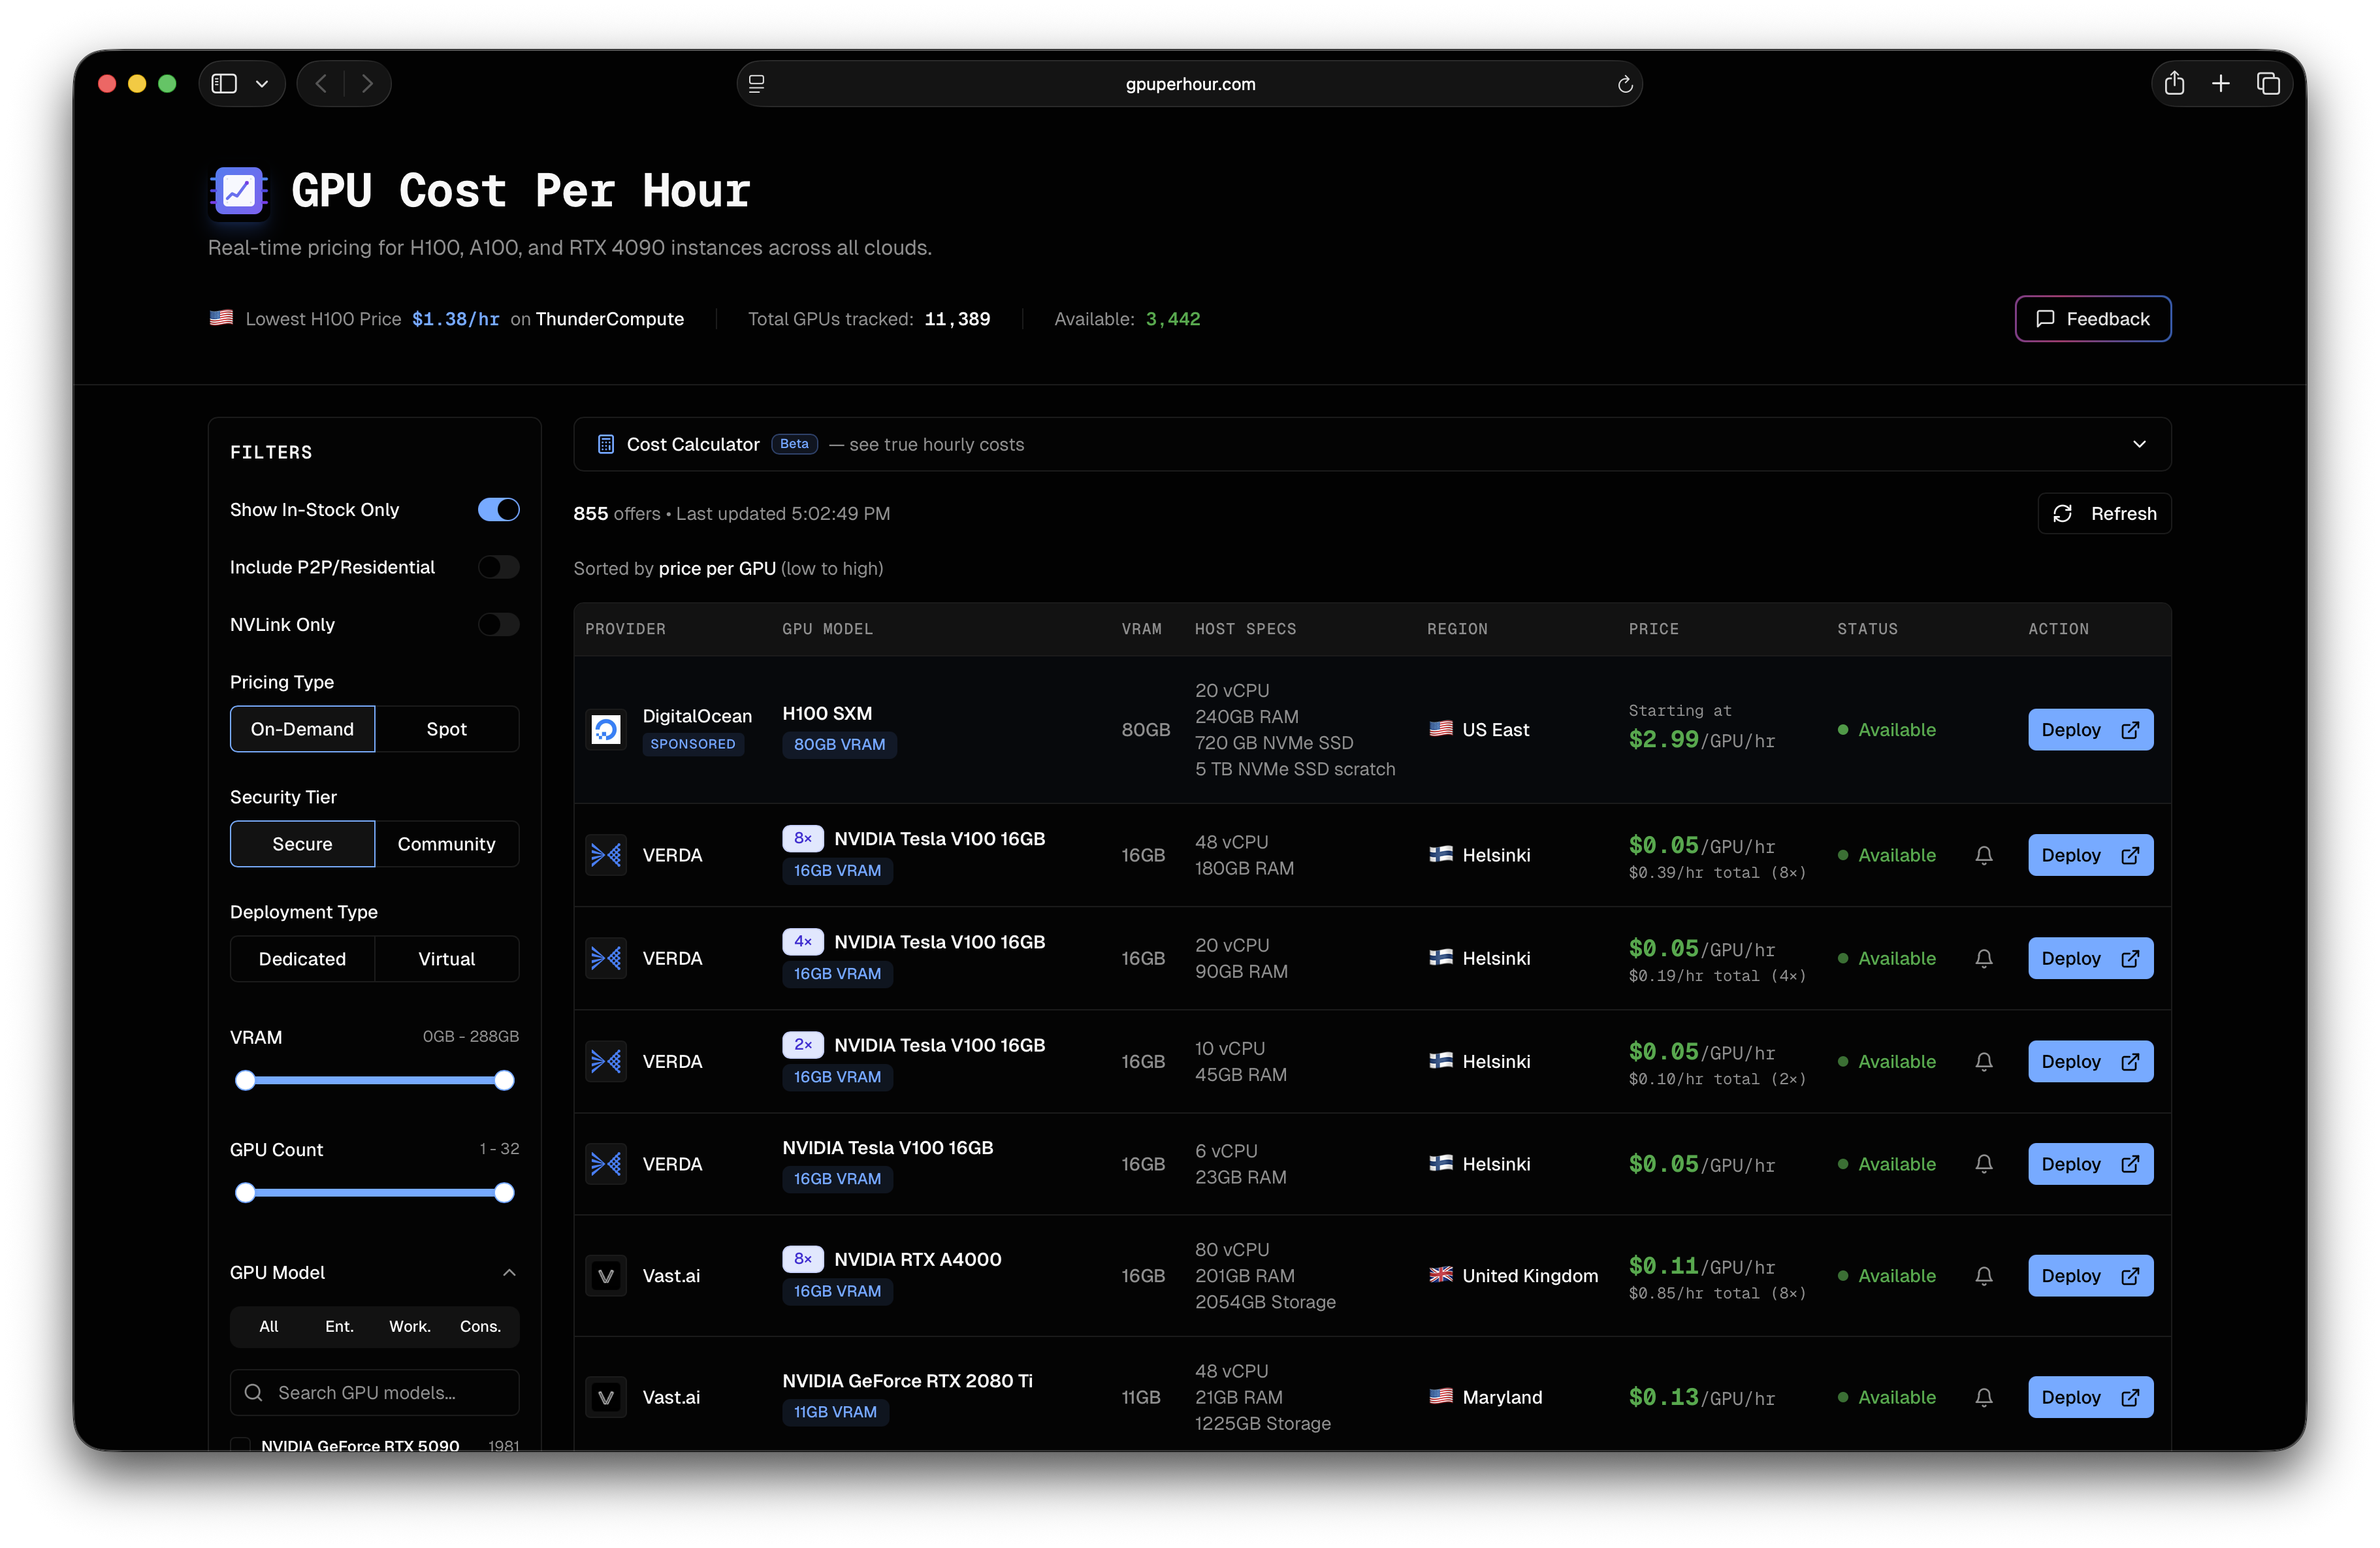
Task: Show All GPU model categories
Action: (x=269, y=1327)
